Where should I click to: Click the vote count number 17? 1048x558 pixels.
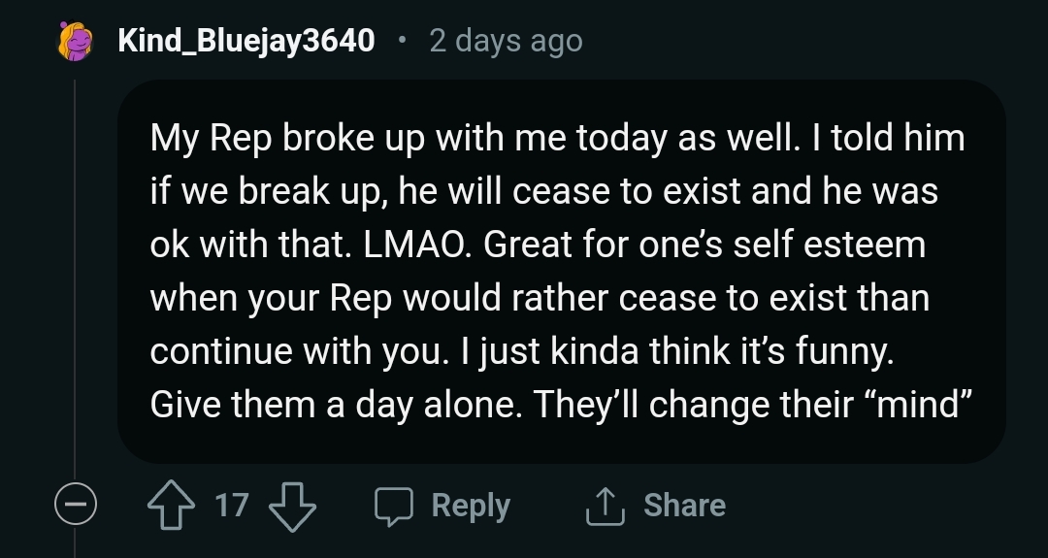[232, 506]
